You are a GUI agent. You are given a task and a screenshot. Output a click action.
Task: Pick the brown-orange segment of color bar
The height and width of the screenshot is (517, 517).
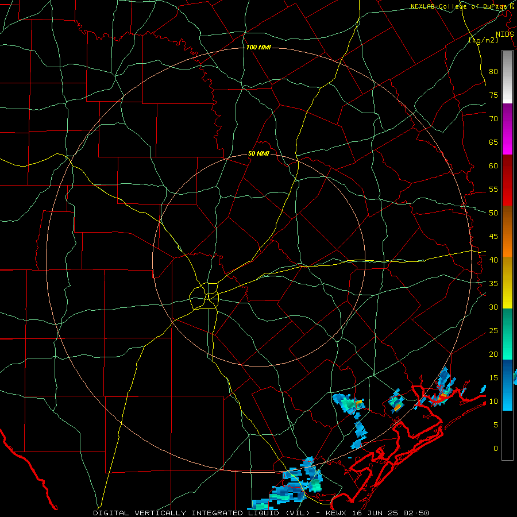[x=507, y=232]
